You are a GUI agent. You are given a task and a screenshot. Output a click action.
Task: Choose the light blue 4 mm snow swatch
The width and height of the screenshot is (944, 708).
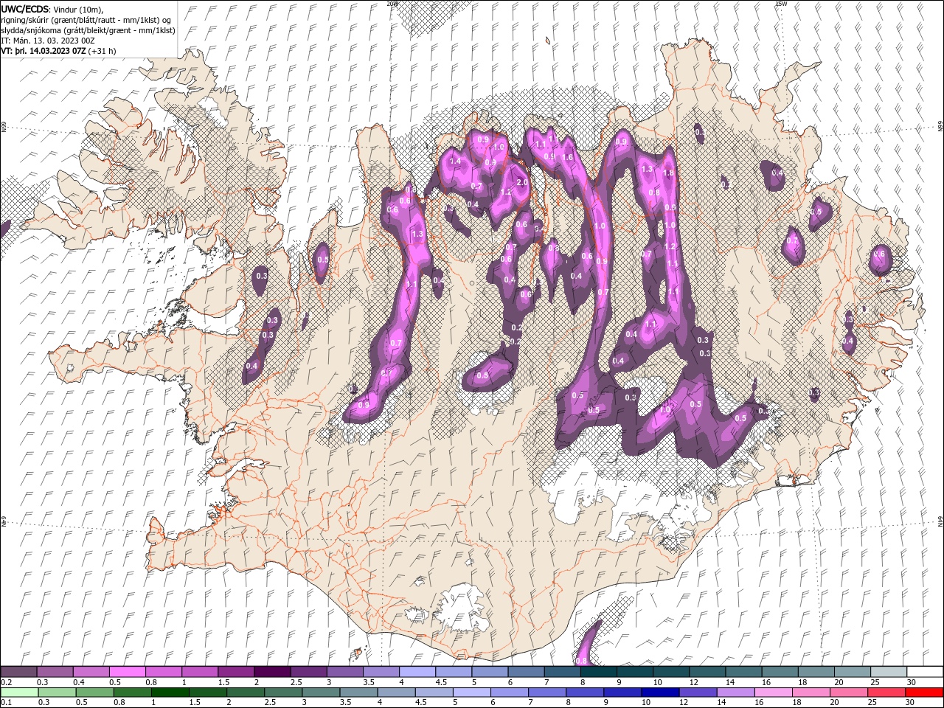click(x=417, y=672)
